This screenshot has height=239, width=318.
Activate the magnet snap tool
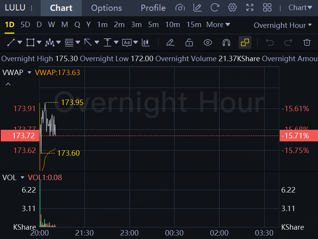pyautogui.click(x=226, y=43)
